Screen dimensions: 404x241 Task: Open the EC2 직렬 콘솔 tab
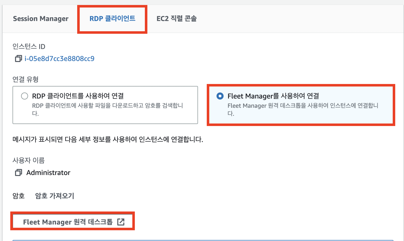pos(176,18)
